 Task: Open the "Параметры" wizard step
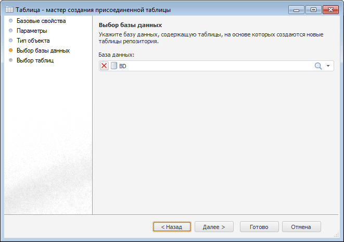click(x=32, y=31)
